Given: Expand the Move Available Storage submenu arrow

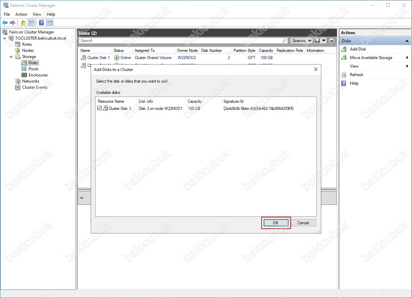Looking at the screenshot, I should (x=407, y=58).
